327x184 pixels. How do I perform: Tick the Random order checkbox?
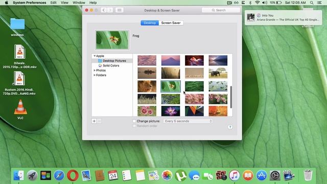click(134, 126)
